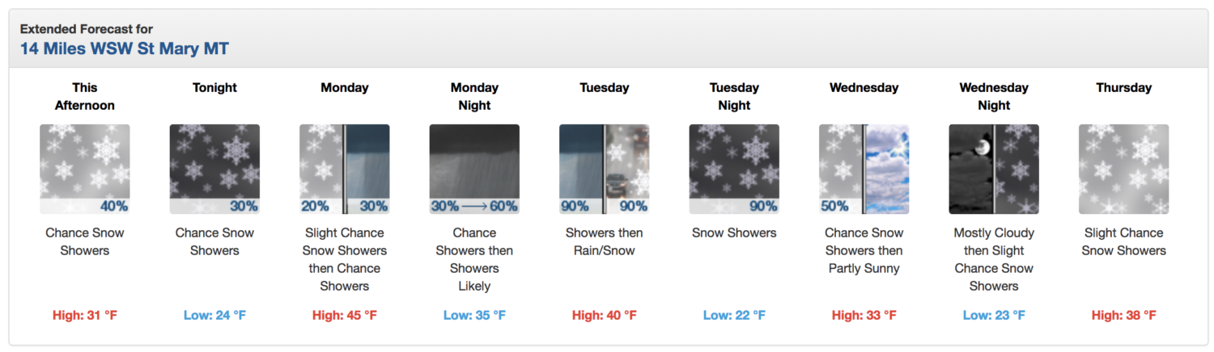The width and height of the screenshot is (1214, 352).
Task: Click the Extended Forecast for heading
Action: point(87,29)
